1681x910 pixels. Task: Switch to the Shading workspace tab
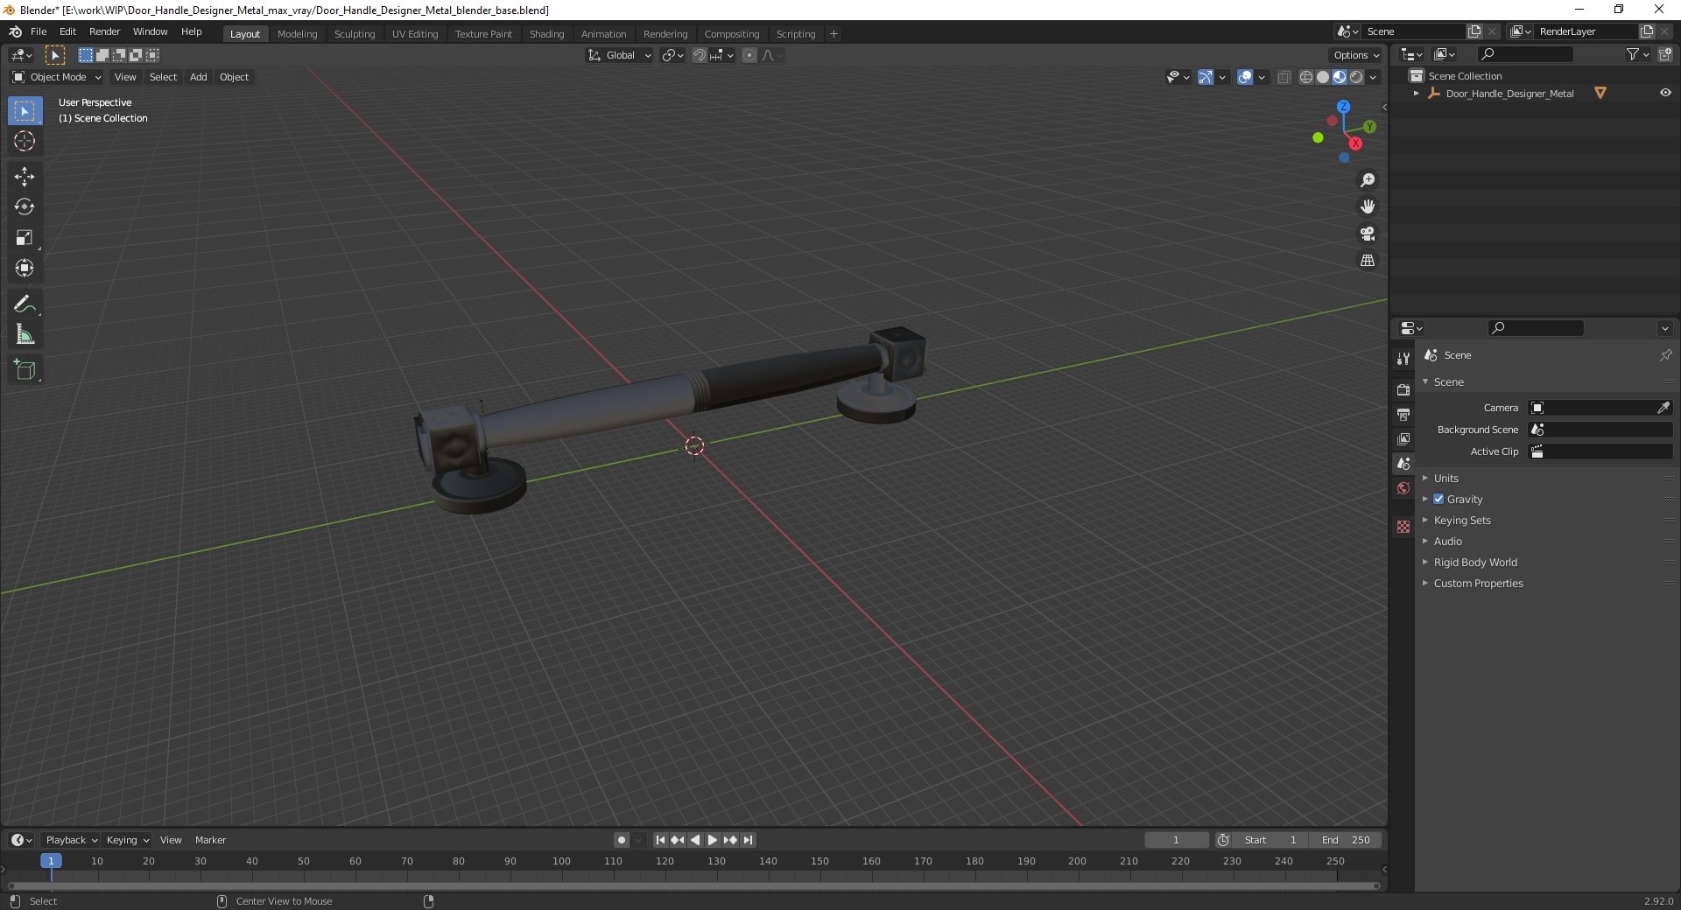pyautogui.click(x=546, y=34)
